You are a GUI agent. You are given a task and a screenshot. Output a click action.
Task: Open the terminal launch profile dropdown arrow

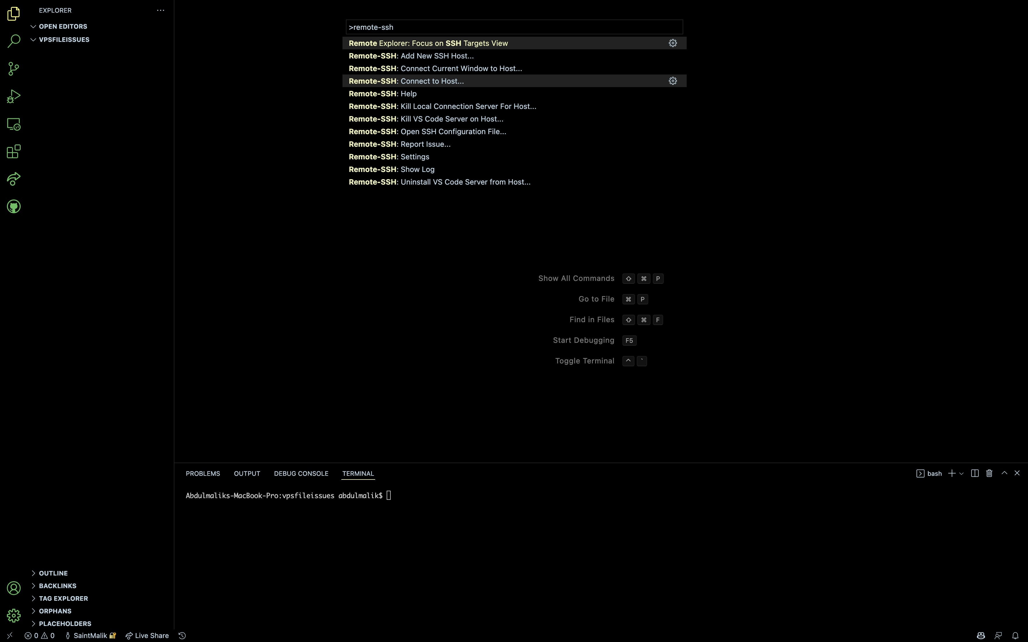[961, 473]
